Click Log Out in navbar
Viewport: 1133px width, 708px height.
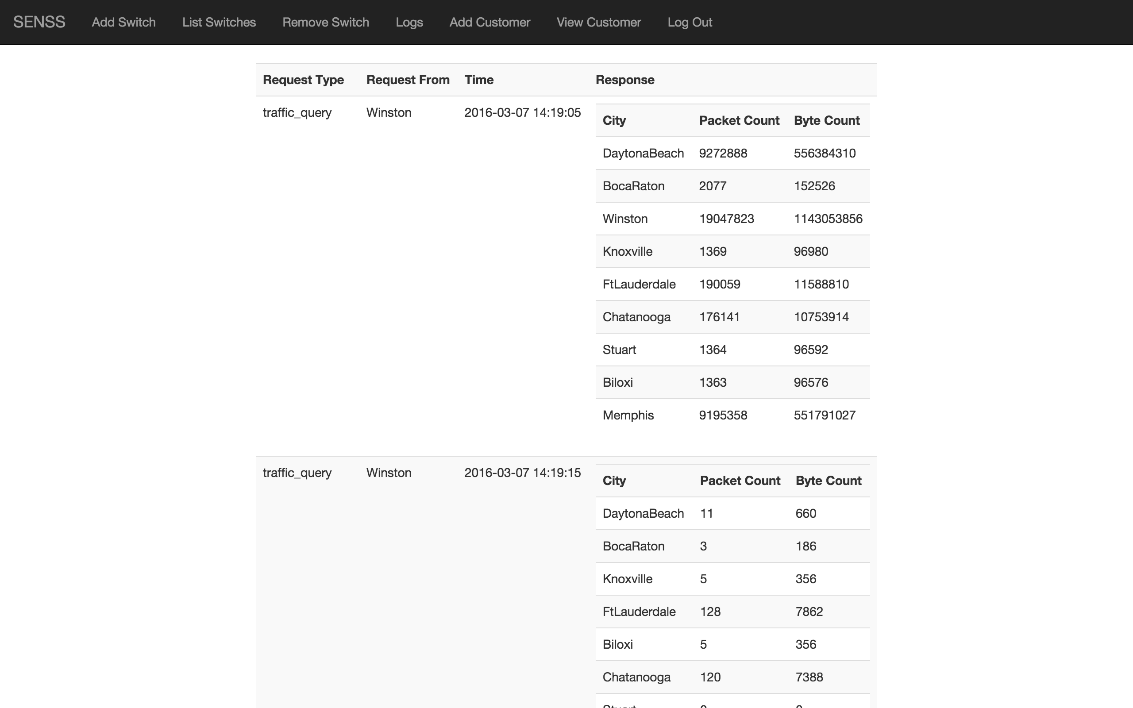pos(689,22)
